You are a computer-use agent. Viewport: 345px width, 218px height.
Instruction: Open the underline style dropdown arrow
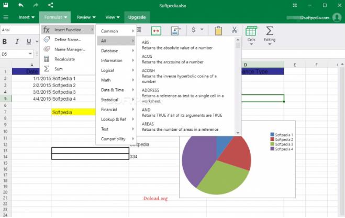(x=37, y=41)
